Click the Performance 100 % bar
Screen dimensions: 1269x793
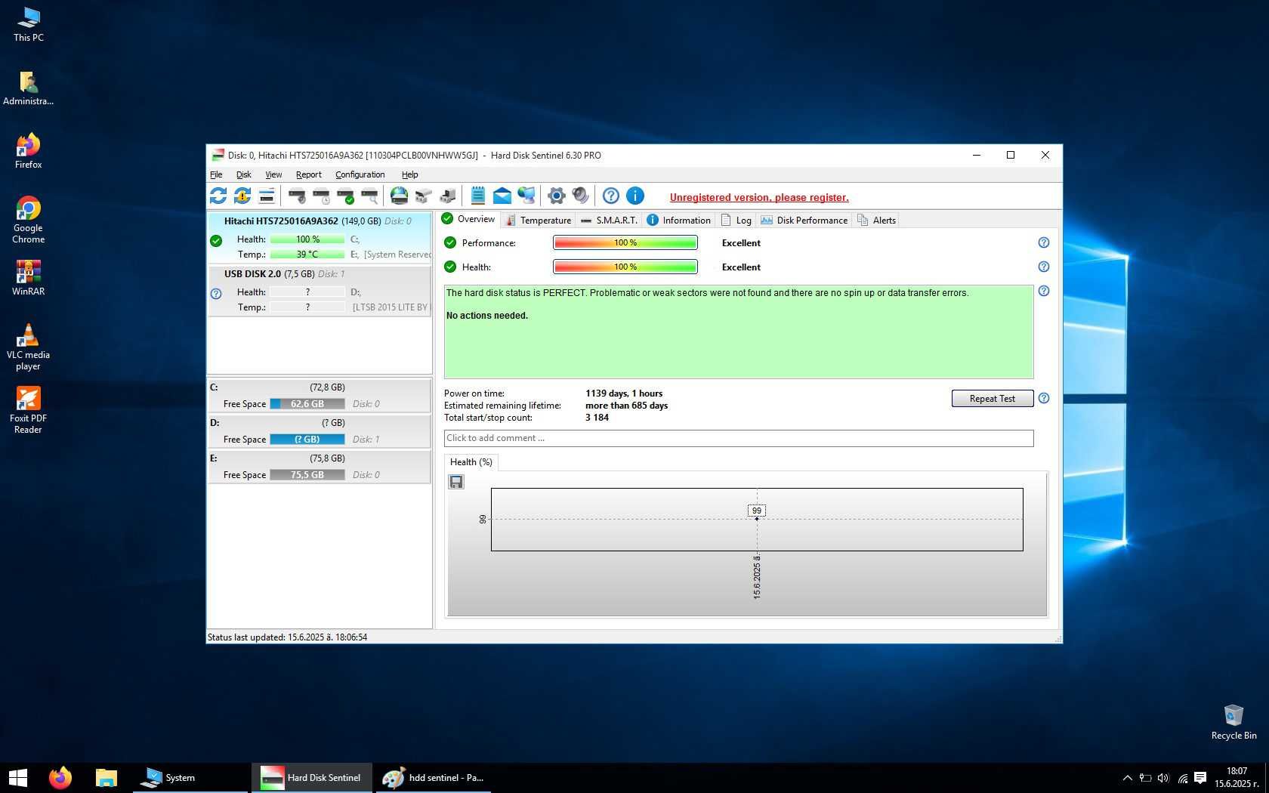625,242
